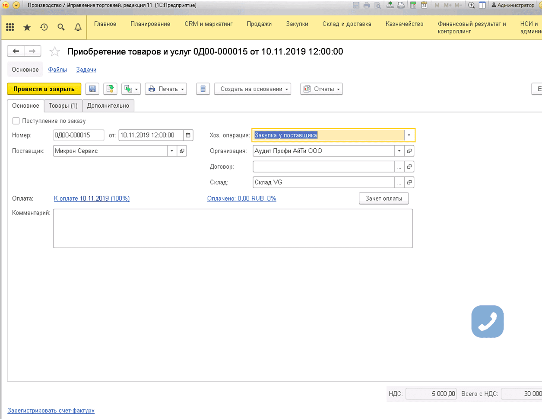Screen dimensions: 542x419
Task: Open the History clock icon
Action: click(x=44, y=27)
